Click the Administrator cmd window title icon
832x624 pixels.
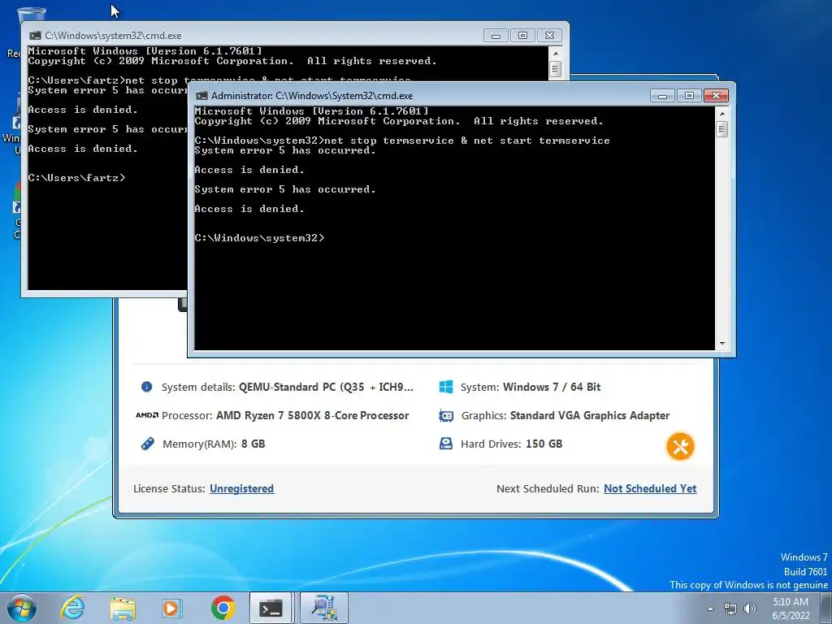click(x=201, y=96)
